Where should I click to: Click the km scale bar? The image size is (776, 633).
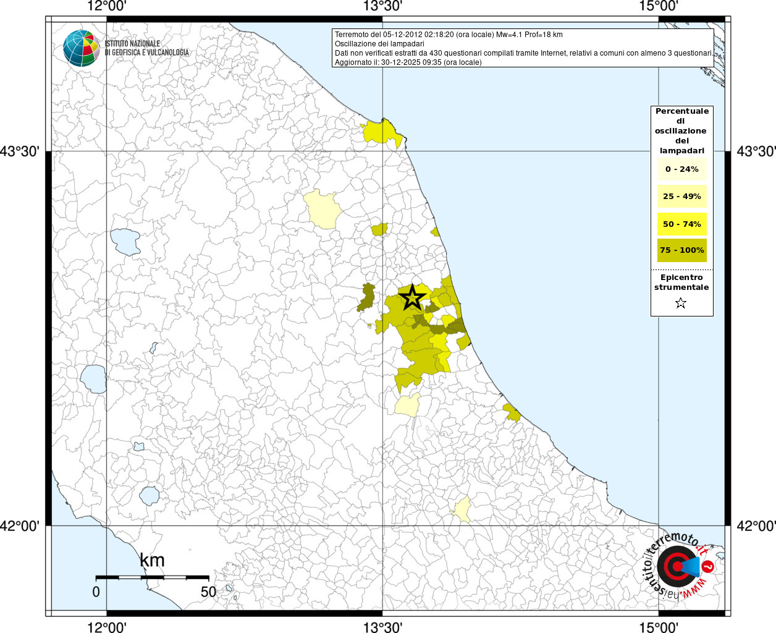tap(152, 577)
